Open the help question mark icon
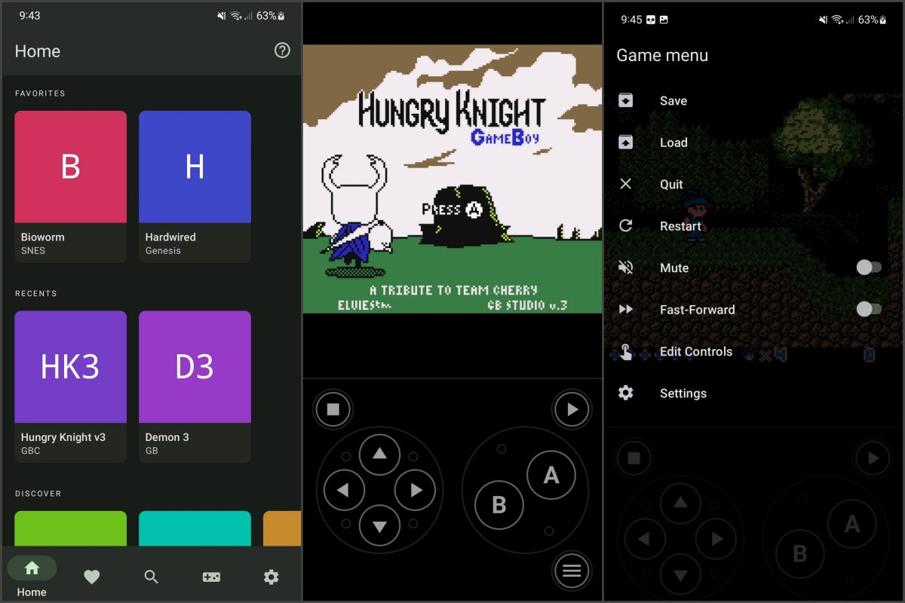The width and height of the screenshot is (905, 603). (x=282, y=51)
